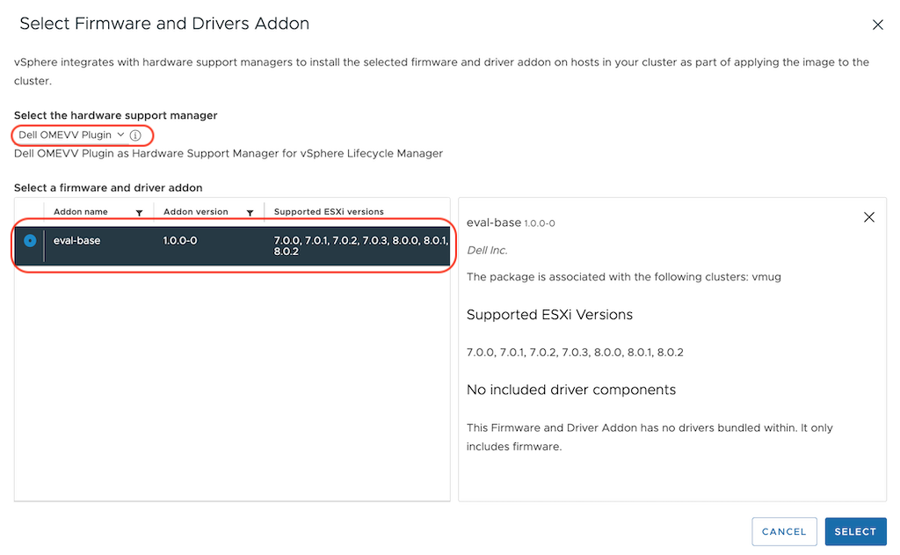Close the Select Firmware and Drivers Addon dialog
Viewport: 900px width, 555px height.
(877, 25)
